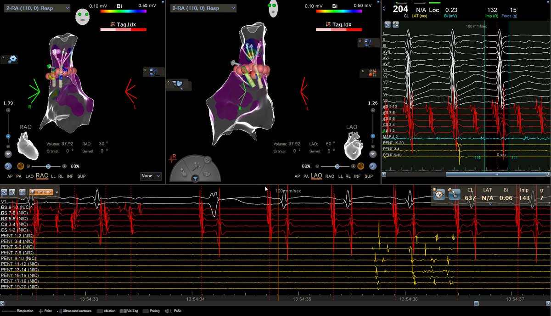Click the catheter pointer icon in bottom readout

[x=454, y=194]
